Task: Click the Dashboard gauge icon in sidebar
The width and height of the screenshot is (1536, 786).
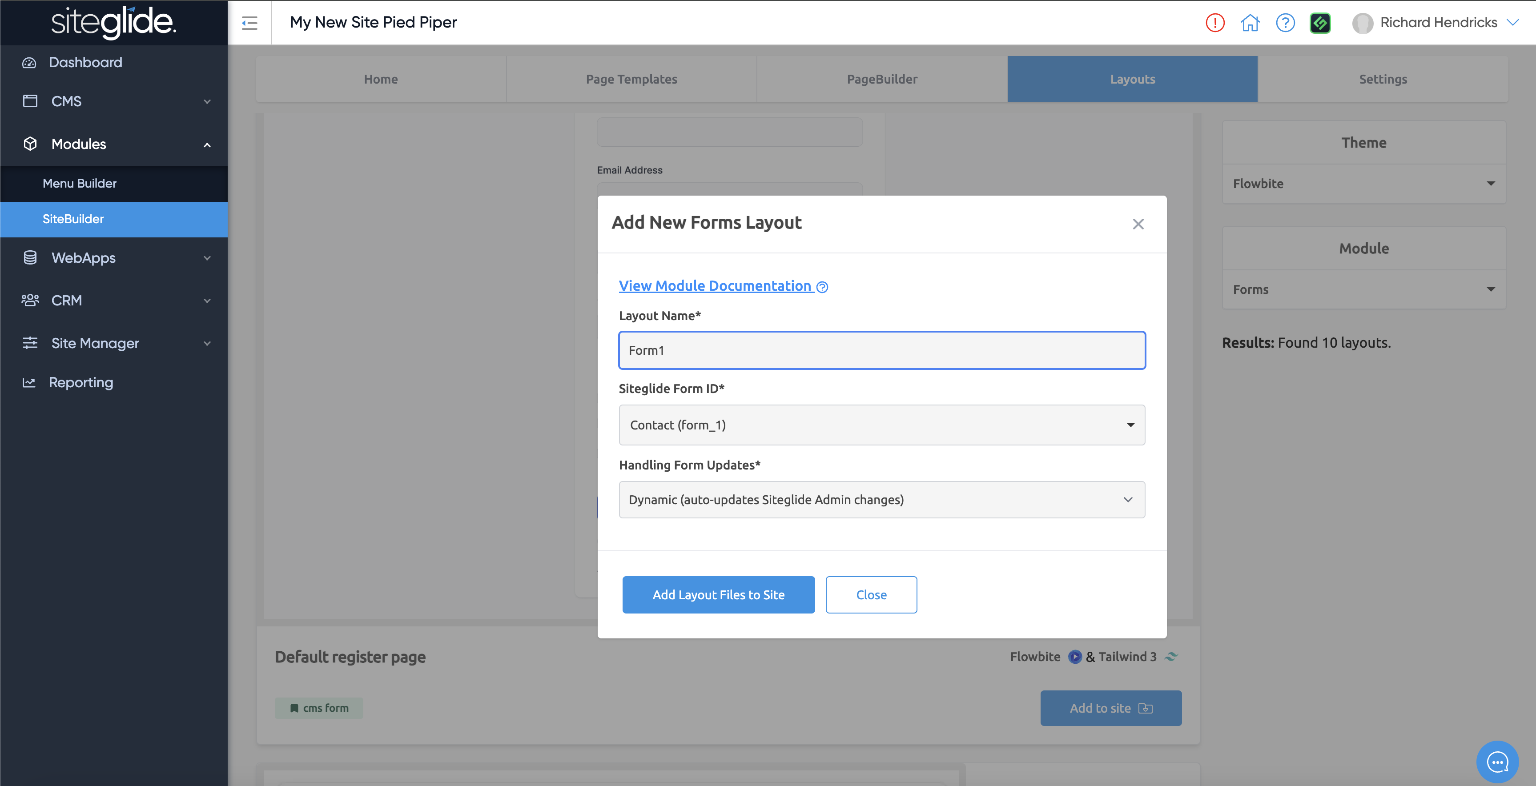Action: (x=29, y=63)
